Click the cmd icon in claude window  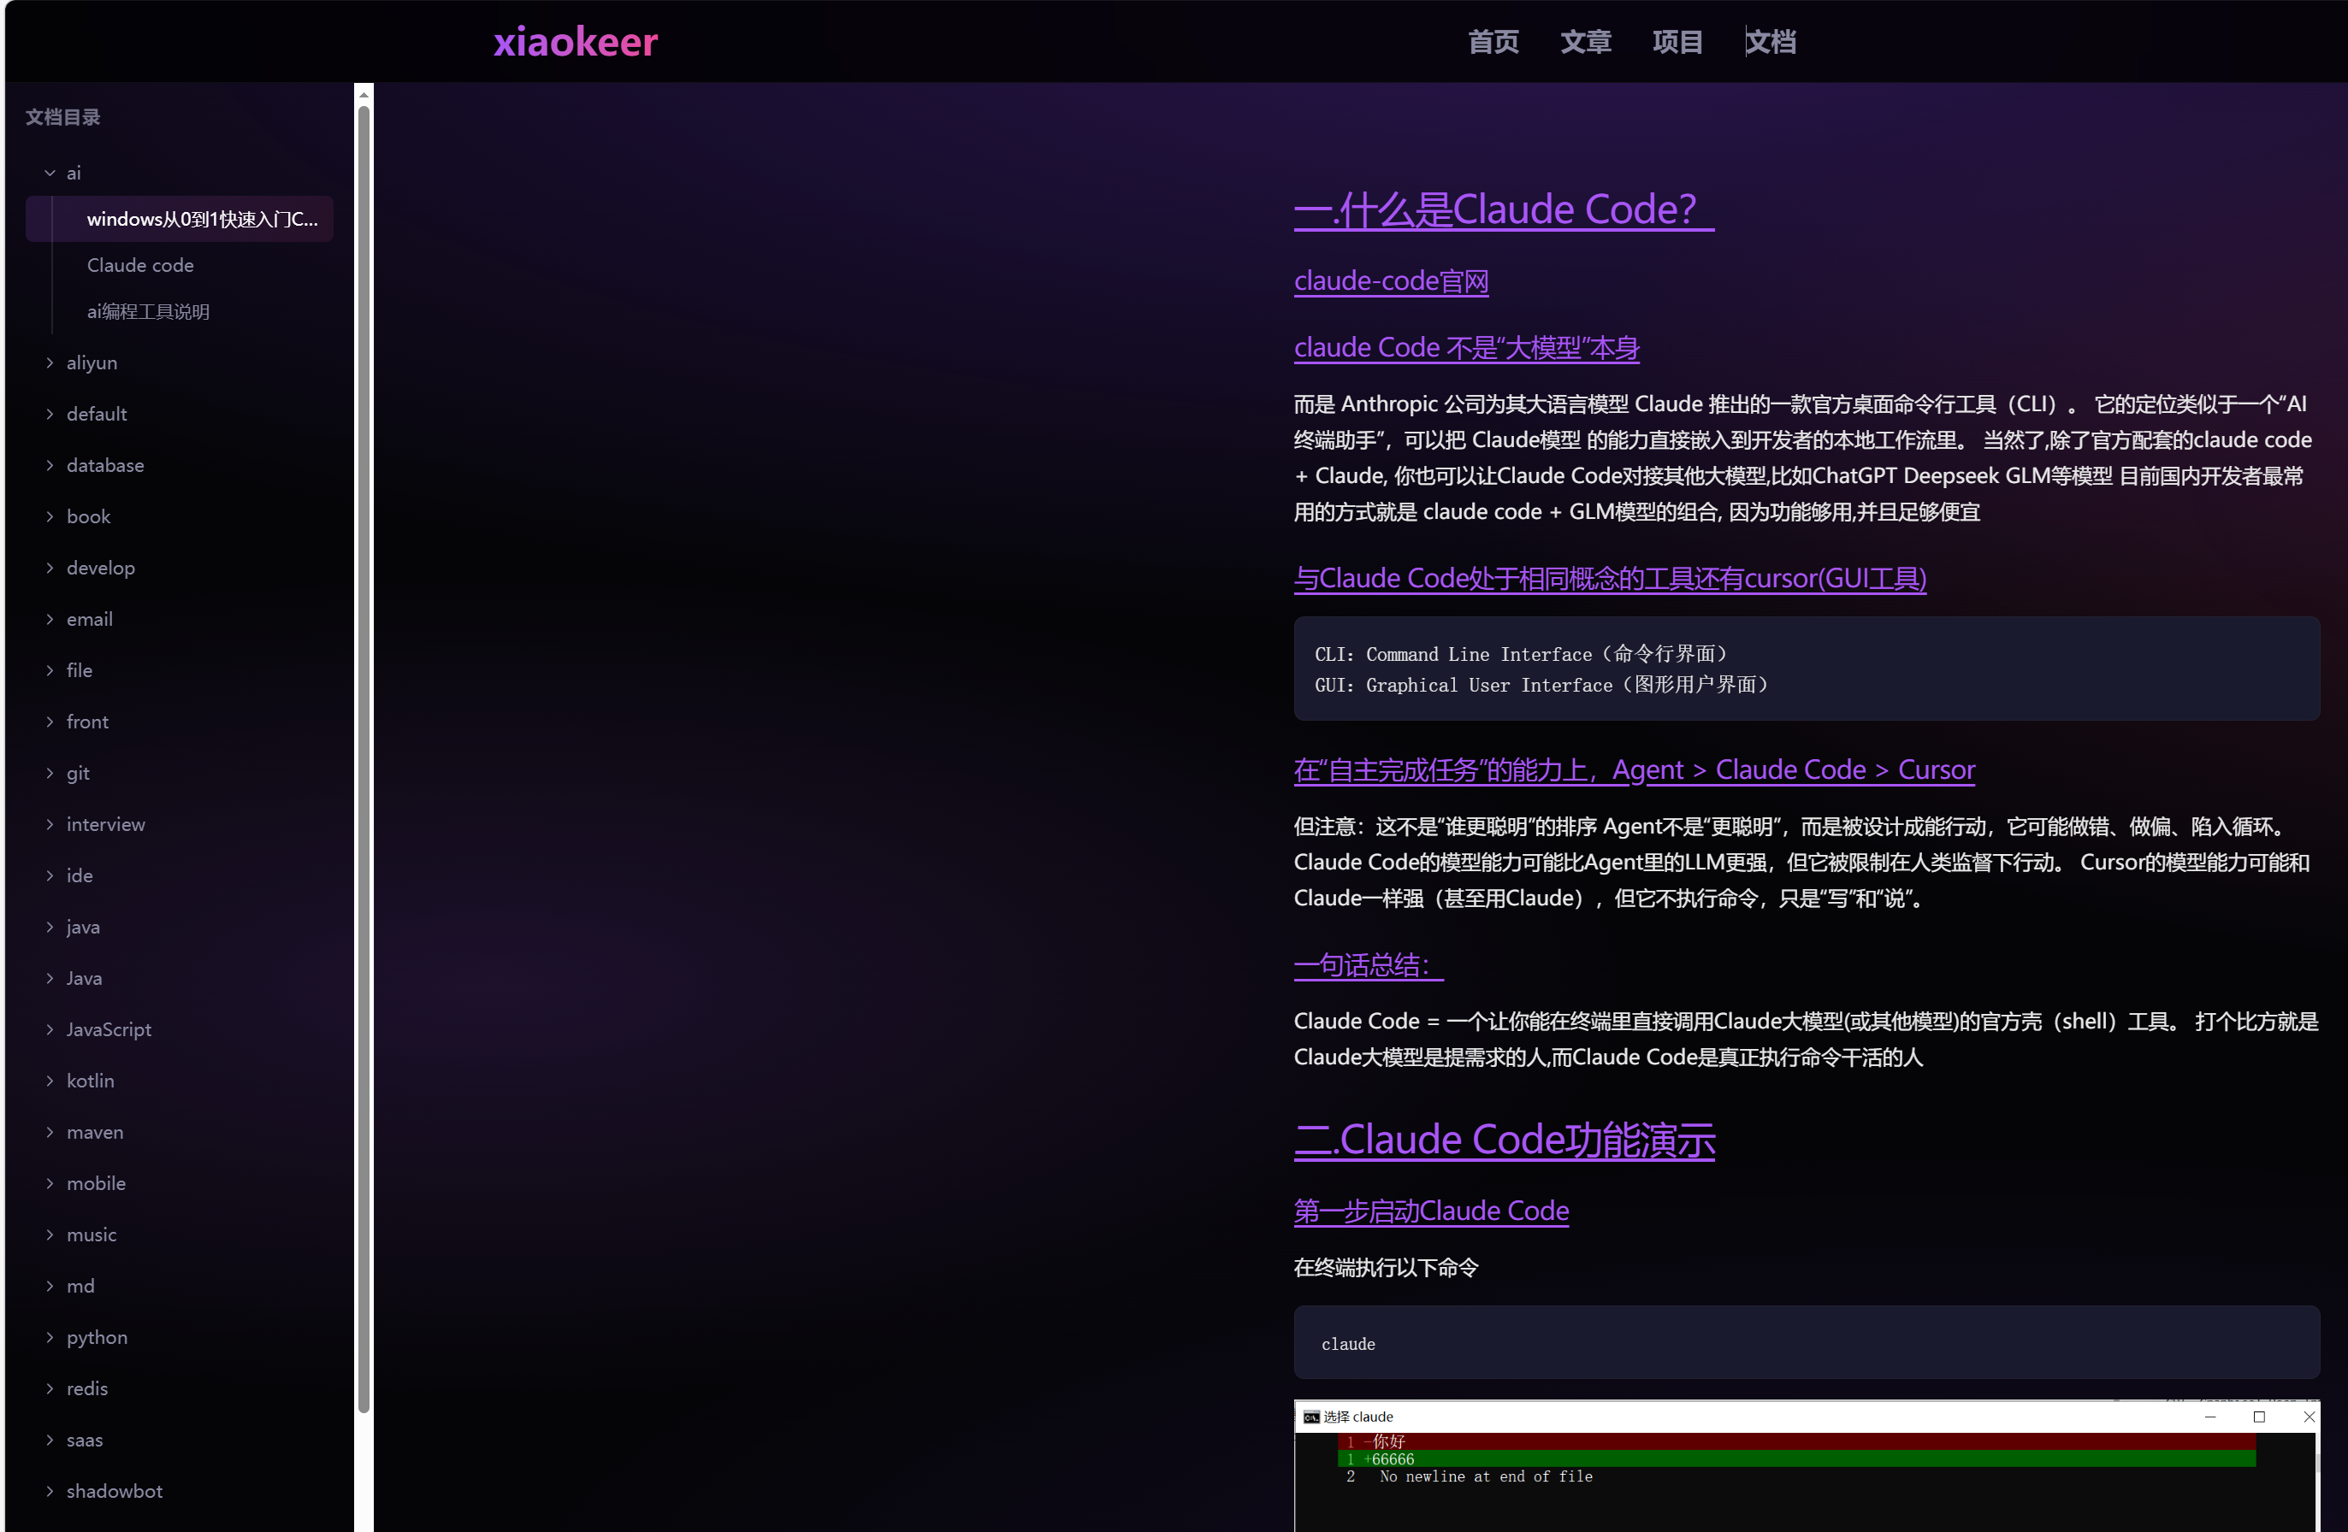click(1311, 1417)
